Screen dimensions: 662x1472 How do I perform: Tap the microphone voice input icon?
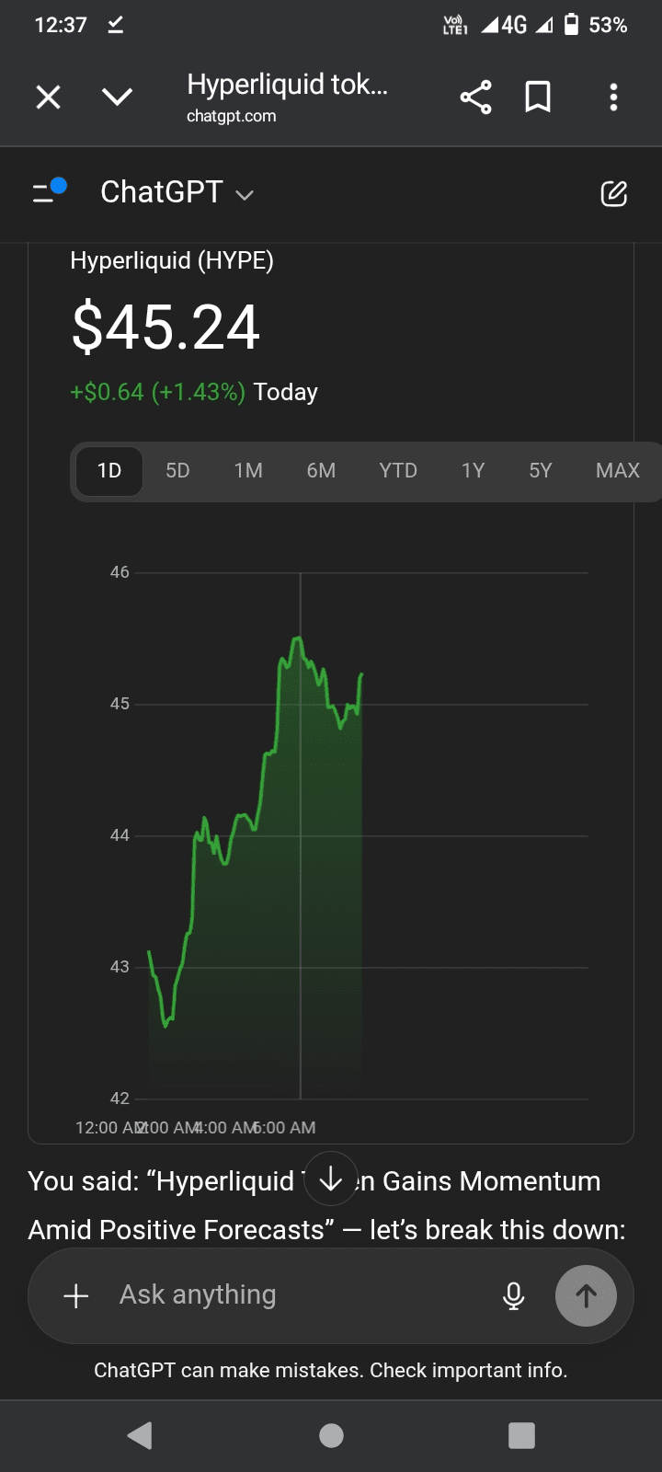[x=514, y=1295]
